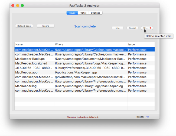This screenshot has width=176, height=136.
Task: Minimize the window with yellow button
Action: [x=18, y=5]
